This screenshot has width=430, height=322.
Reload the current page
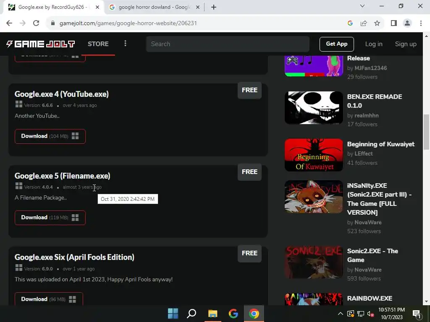click(x=36, y=23)
